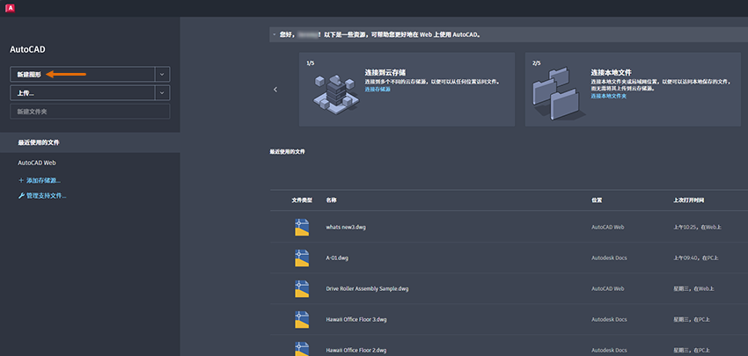Click the 连接存储源 link

[378, 89]
